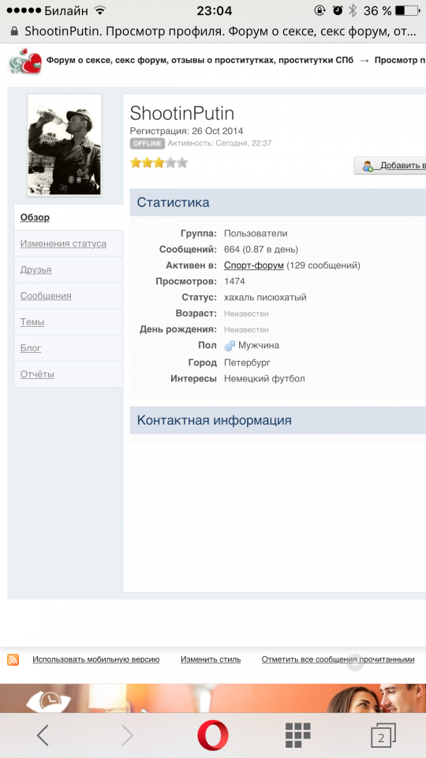Click the orange RSS feed icon
This screenshot has width=426, height=758.
(x=13, y=659)
